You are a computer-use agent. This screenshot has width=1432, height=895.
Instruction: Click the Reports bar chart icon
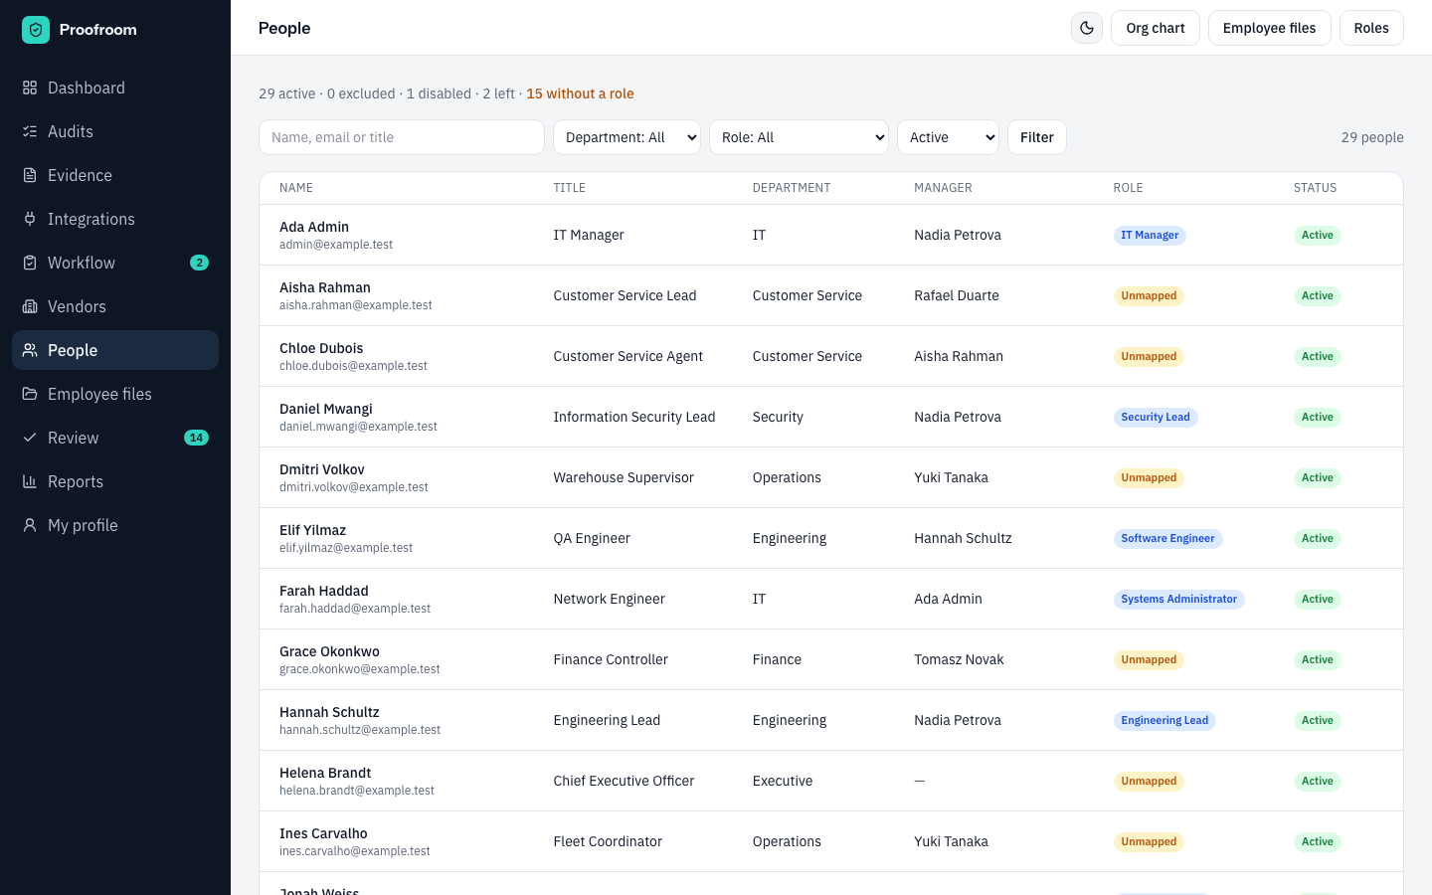[x=30, y=481]
